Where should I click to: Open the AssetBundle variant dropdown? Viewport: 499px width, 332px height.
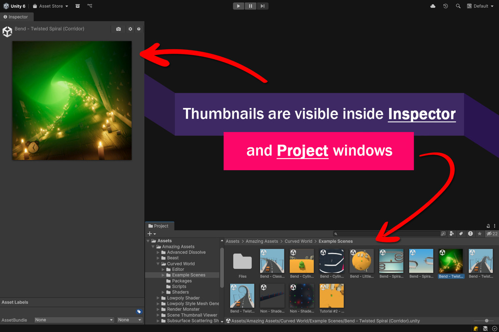coord(129,320)
